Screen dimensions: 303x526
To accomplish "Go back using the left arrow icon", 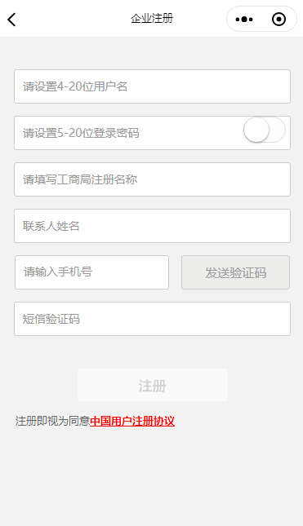I will coord(11,20).
